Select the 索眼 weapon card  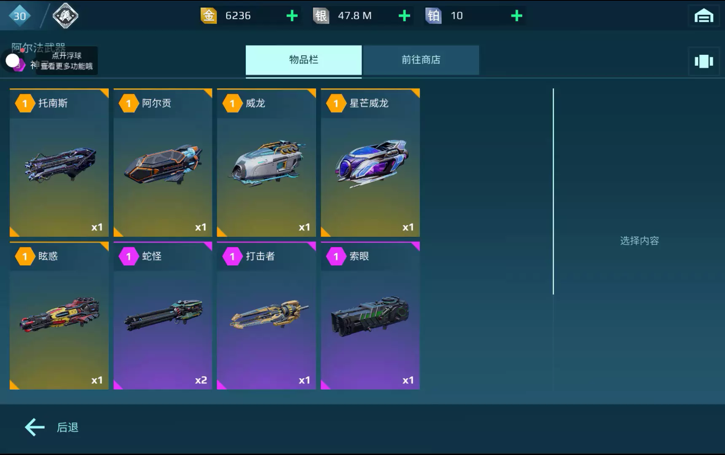[370, 316]
